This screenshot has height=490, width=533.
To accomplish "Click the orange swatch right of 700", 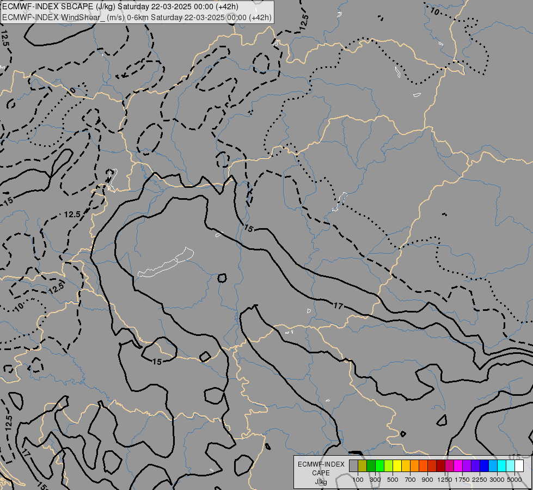I will (415, 466).
